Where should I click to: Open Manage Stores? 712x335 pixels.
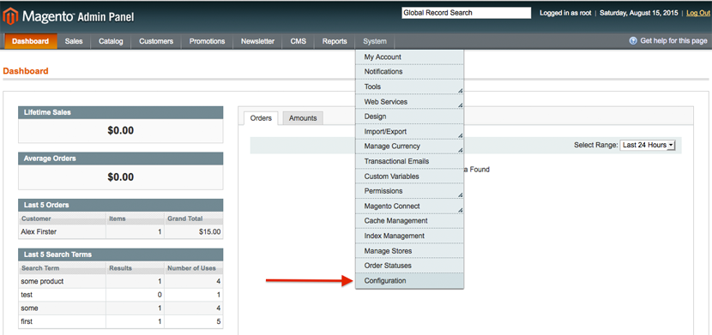[409, 251]
